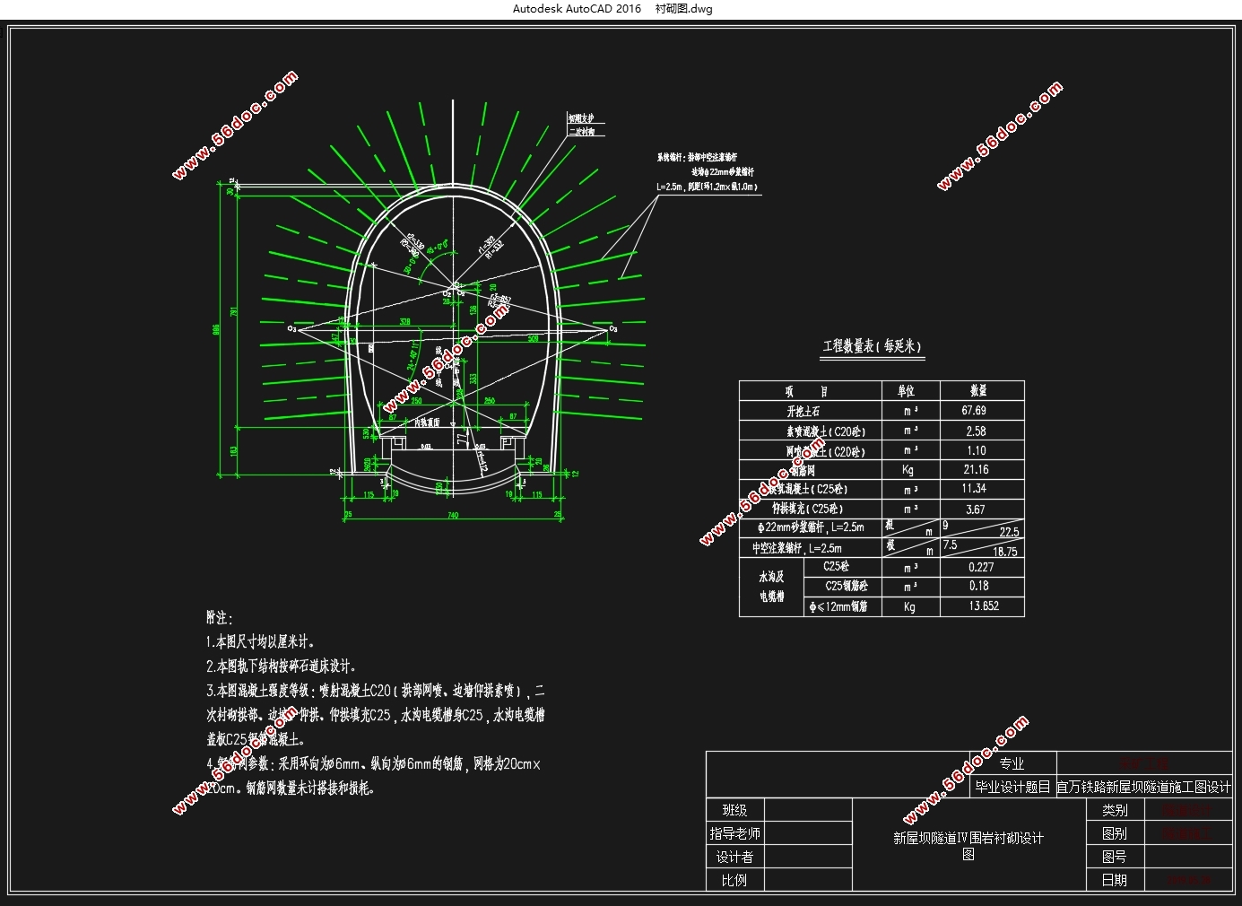Click note 2.本图轨下结构按碎石道床设计
This screenshot has height=906, width=1242.
pos(282,666)
